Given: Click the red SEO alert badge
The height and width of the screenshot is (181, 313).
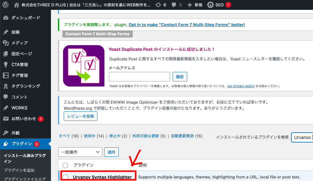Looking at the screenshot, I should 228,5.
